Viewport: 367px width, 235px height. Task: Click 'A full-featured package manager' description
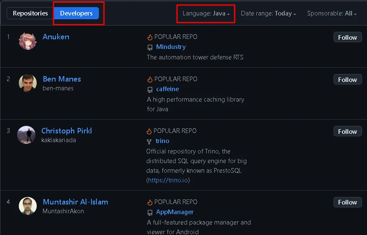[199, 227]
